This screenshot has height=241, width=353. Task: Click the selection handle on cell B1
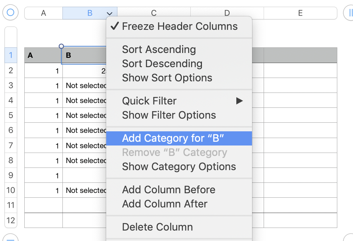click(x=61, y=47)
